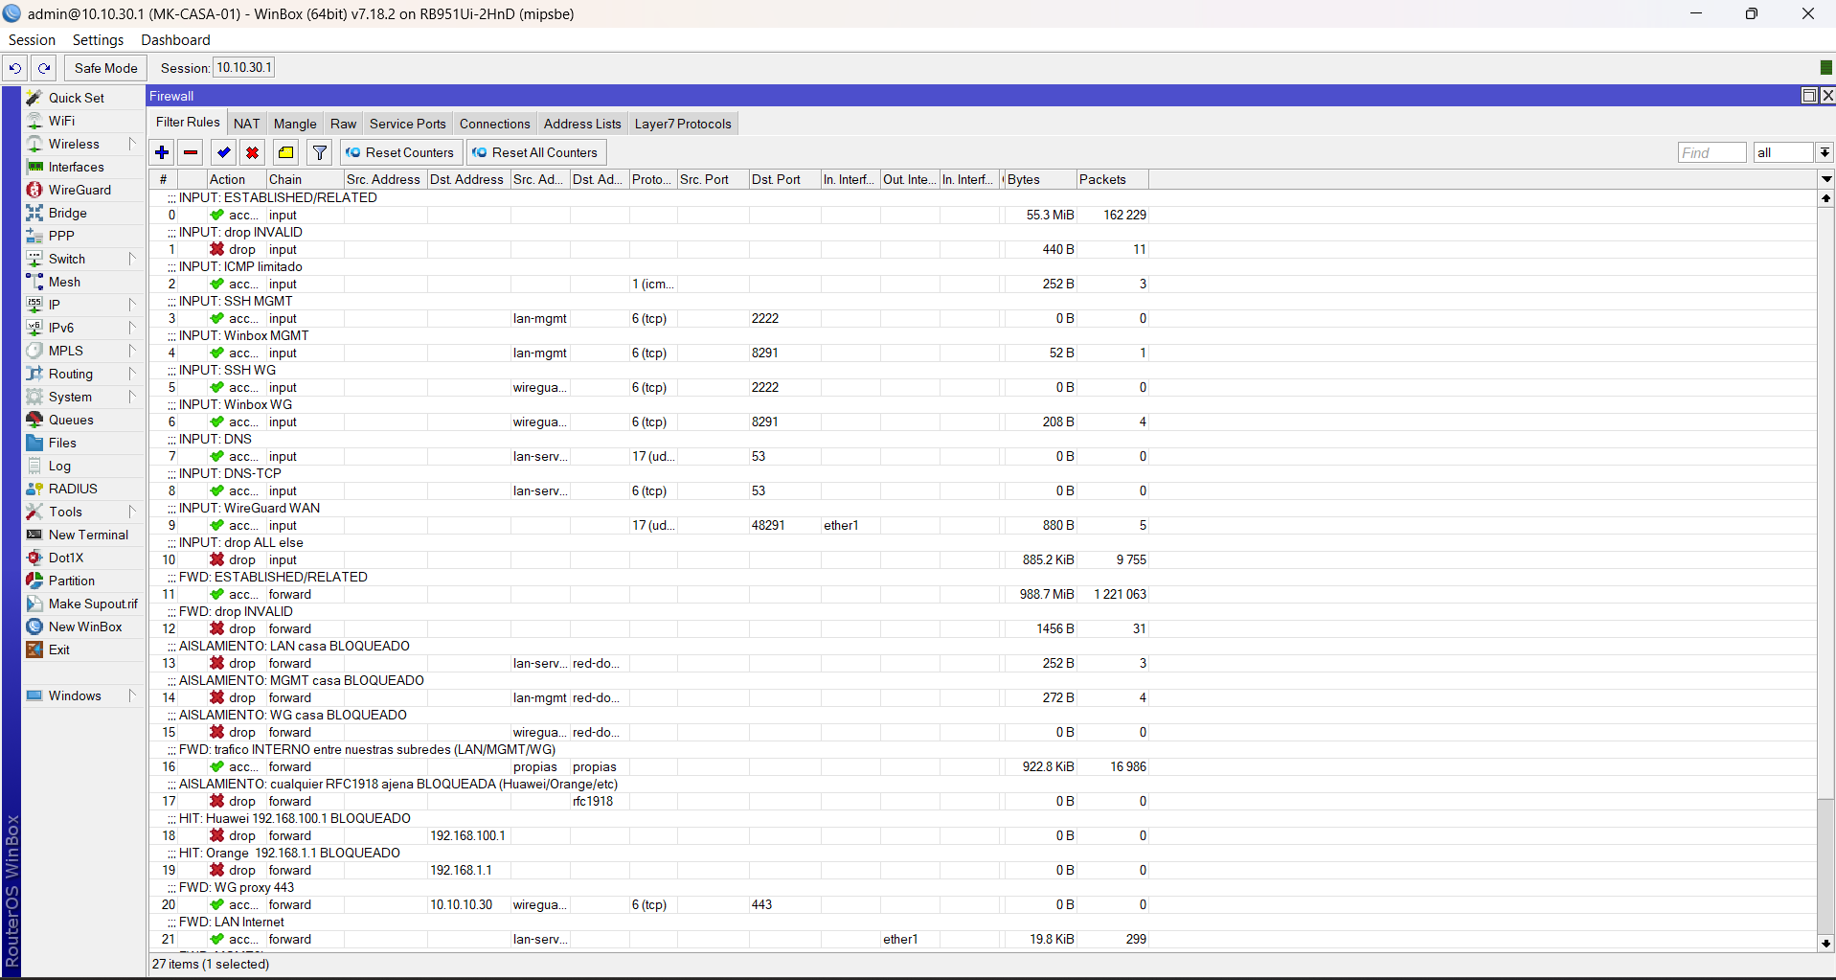Switch to Address Lists tab
Screen dimensions: 1836x980
(582, 124)
